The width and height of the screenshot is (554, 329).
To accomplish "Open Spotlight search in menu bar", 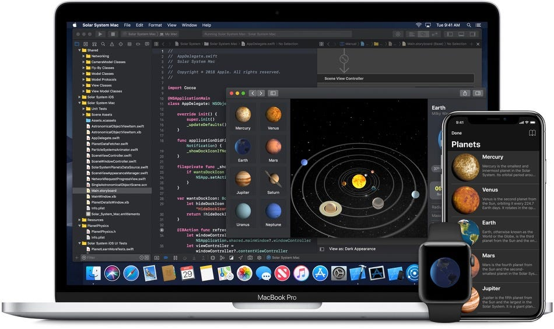I will [x=469, y=25].
